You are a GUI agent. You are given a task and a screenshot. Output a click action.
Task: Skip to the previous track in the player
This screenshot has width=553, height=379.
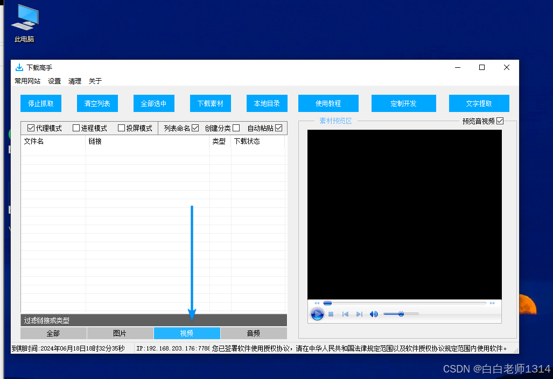(x=345, y=314)
